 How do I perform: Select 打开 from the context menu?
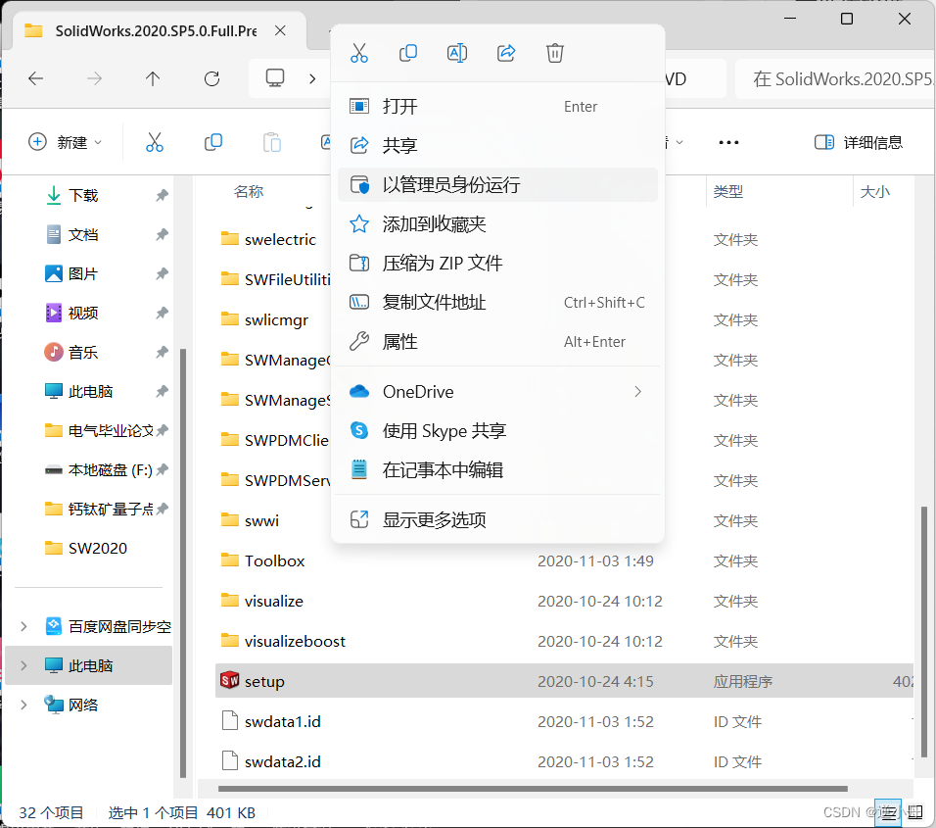point(497,107)
